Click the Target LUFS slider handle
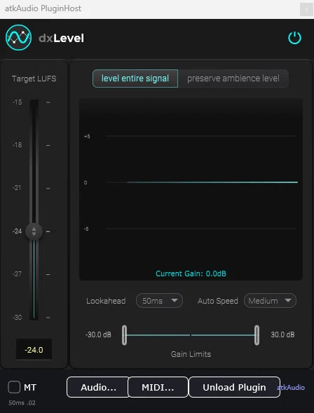 coord(34,231)
